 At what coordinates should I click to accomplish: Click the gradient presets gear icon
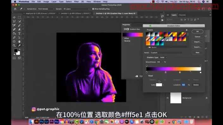187,30
